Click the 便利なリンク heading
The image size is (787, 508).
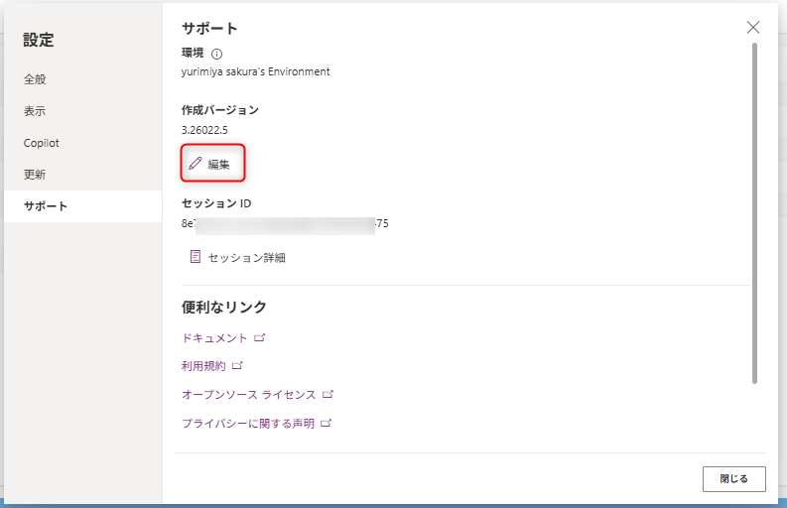click(224, 308)
